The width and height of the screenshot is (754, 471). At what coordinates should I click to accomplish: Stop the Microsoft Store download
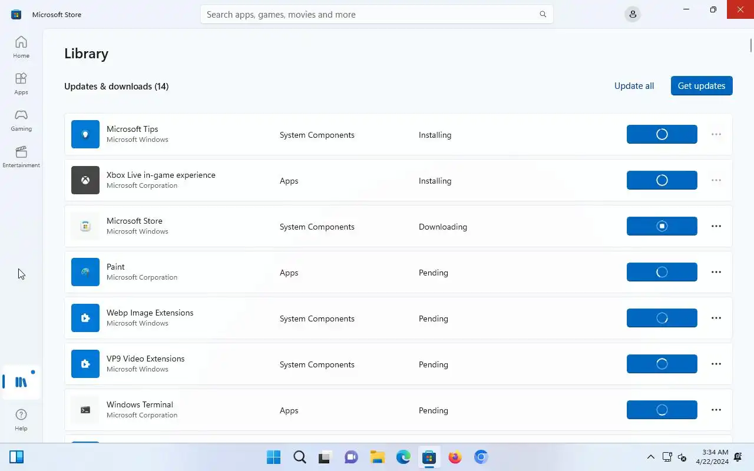662,226
